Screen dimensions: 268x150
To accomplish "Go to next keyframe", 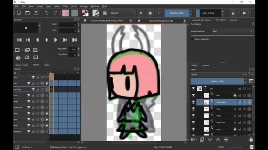I will click(x=65, y=40).
